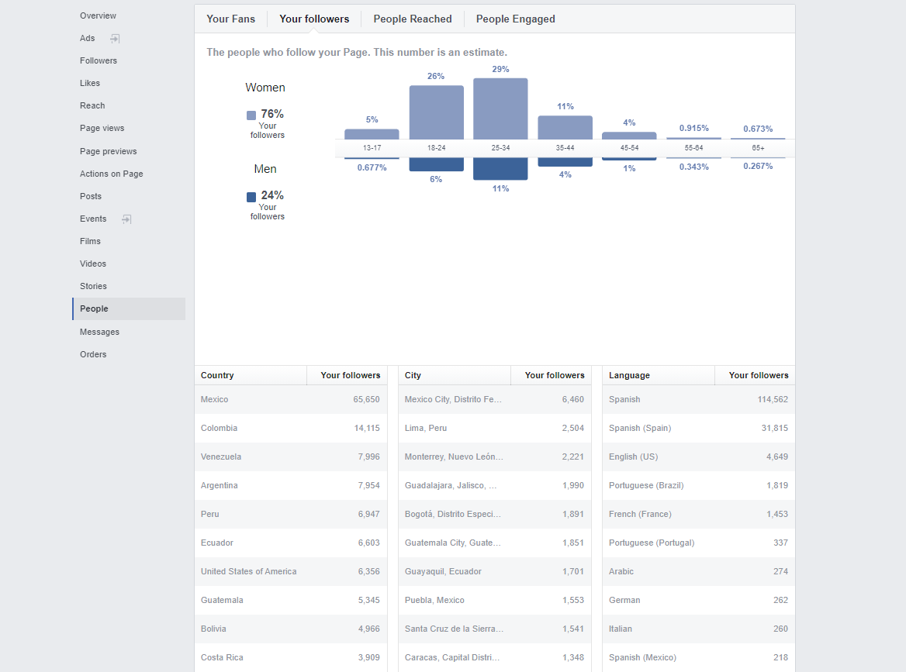The image size is (906, 672).
Task: Click the English (US) language row
Action: click(699, 457)
